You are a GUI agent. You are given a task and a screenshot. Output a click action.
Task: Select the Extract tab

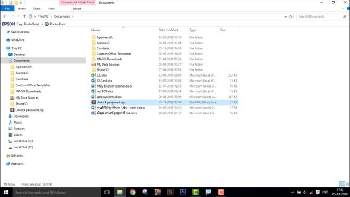[77, 9]
